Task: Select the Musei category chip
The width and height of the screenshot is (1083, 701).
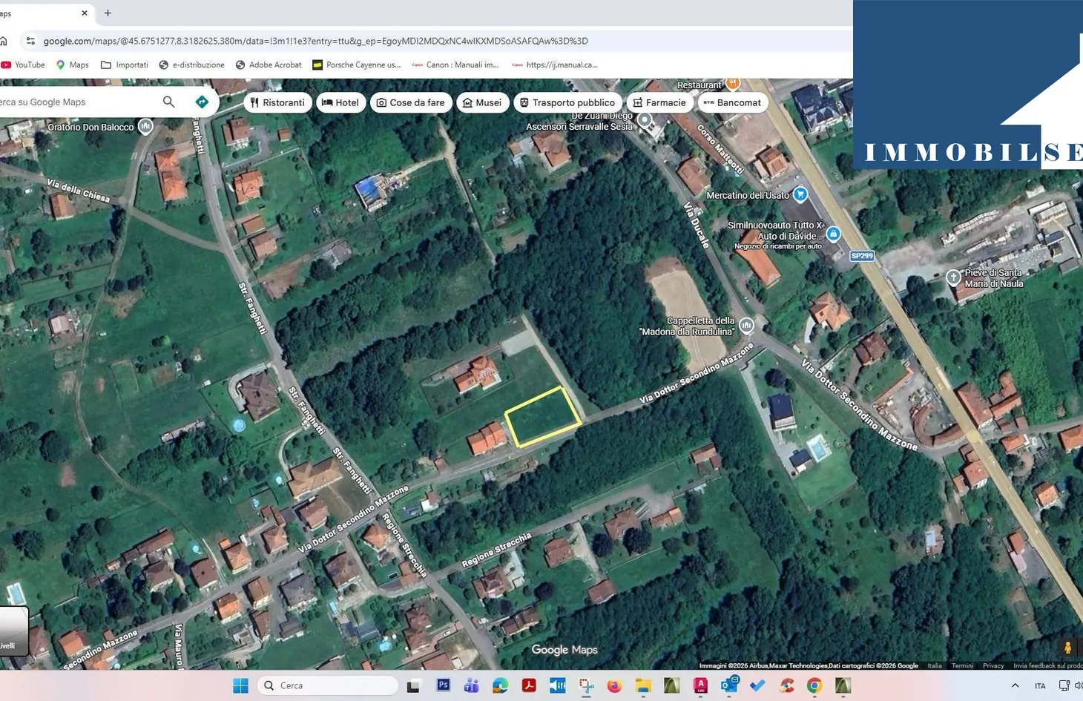Action: point(482,102)
